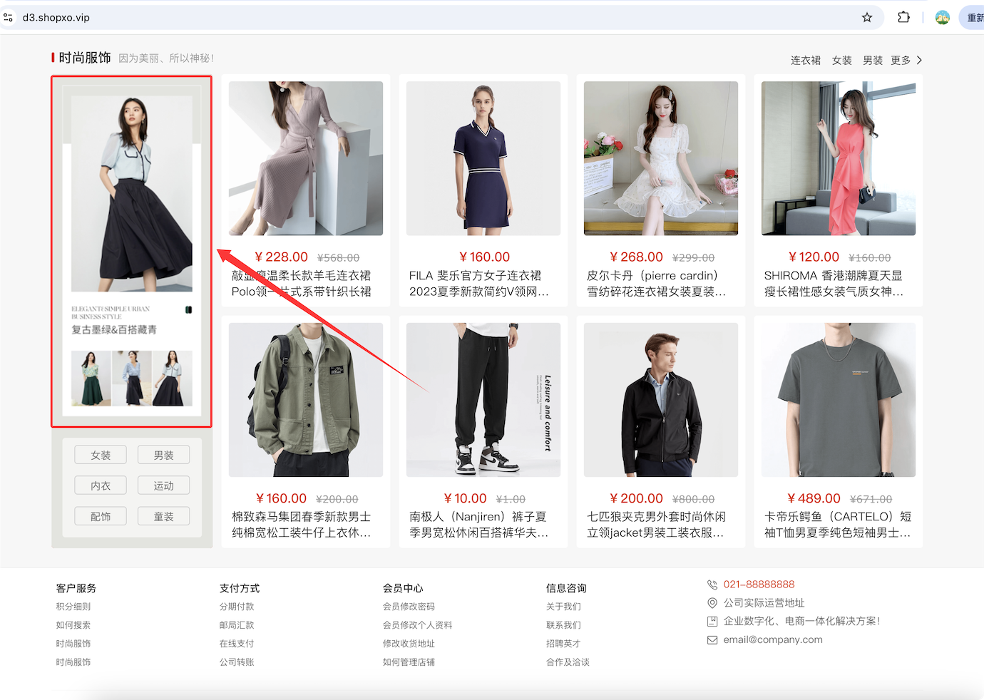
Task: Open the browser extensions puzzle icon
Action: [x=903, y=17]
